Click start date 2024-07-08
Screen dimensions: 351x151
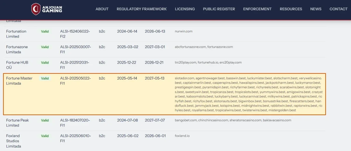(128, 121)
